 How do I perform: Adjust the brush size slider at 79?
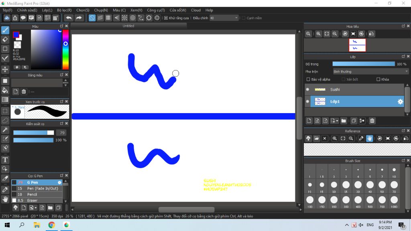34,133
